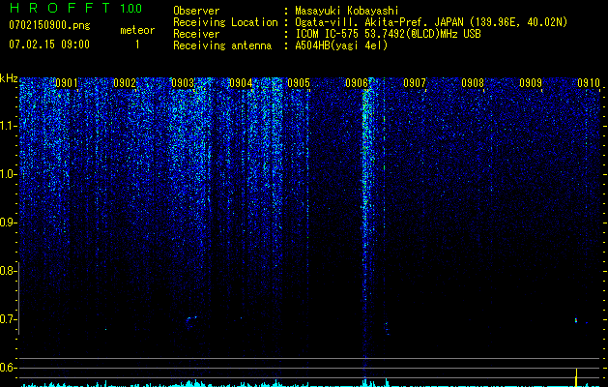The image size is (608, 387).
Task: Click the HROFFT title text
Action: pos(60,8)
